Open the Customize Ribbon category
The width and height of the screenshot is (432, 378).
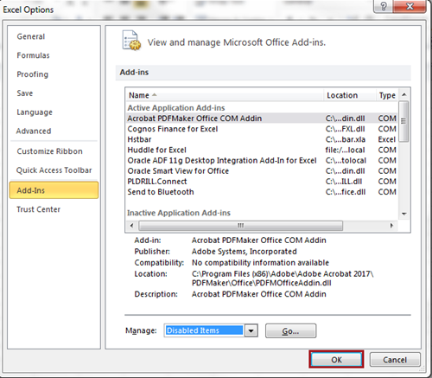point(49,151)
